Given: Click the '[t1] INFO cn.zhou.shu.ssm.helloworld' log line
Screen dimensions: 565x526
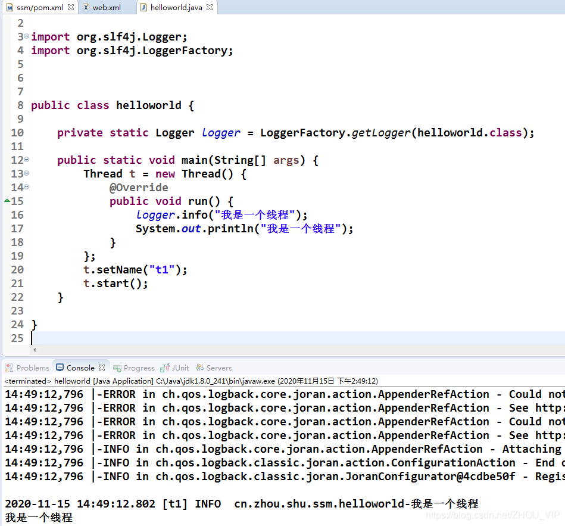Looking at the screenshot, I should pos(242,503).
